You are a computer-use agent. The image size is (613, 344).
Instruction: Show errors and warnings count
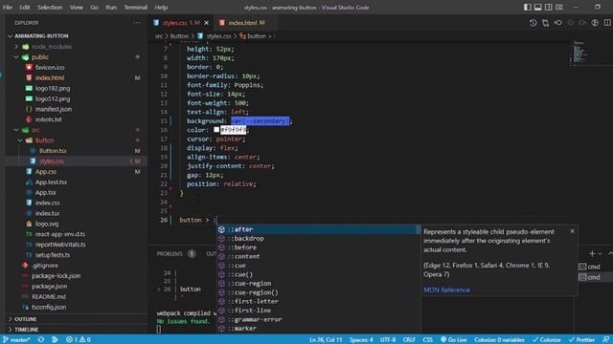click(x=79, y=340)
